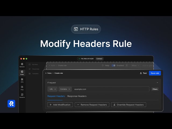Click the Help question mark icon
The width and height of the screenshot is (172, 129).
click(103, 66)
